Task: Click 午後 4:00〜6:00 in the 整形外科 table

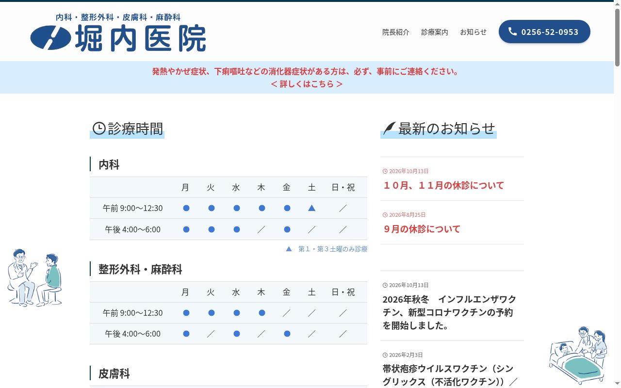Action: tap(133, 334)
